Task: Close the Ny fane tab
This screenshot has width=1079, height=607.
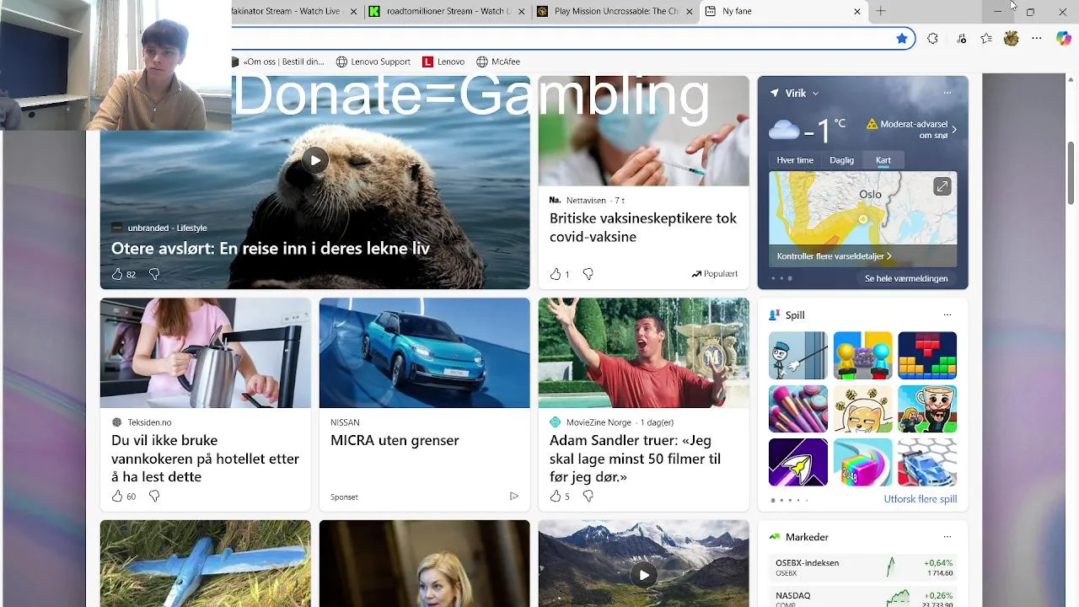Action: pos(857,11)
